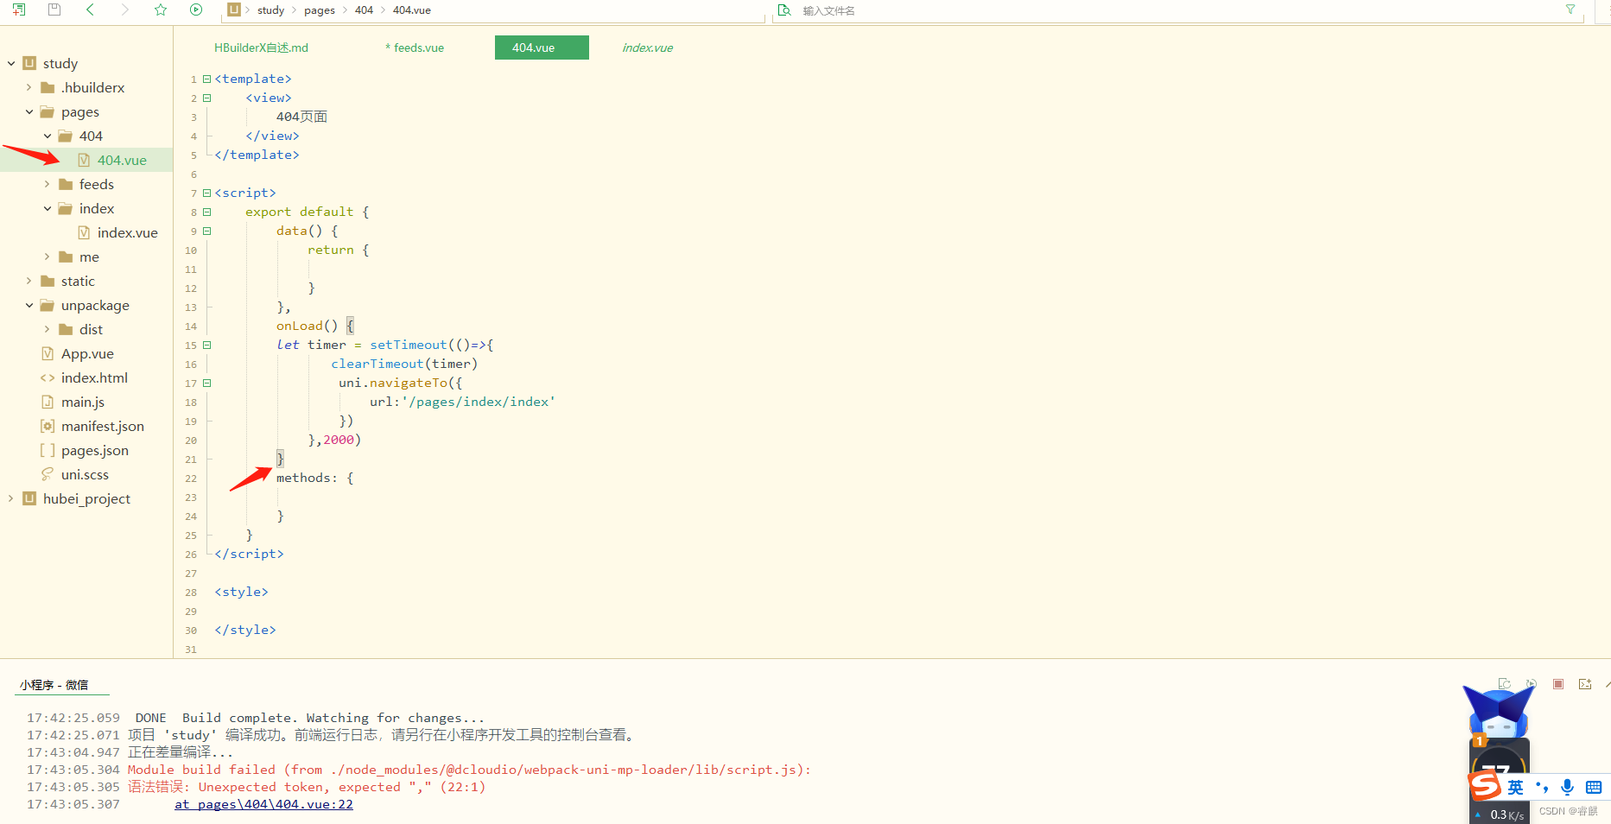Click the star bookmark icon
Viewport: 1611px width, 824px height.
161,10
